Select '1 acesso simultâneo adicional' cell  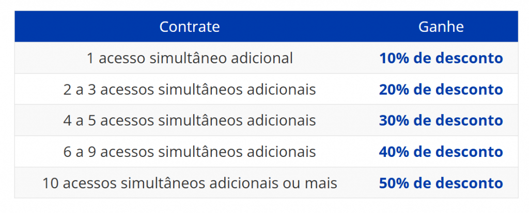click(x=190, y=58)
